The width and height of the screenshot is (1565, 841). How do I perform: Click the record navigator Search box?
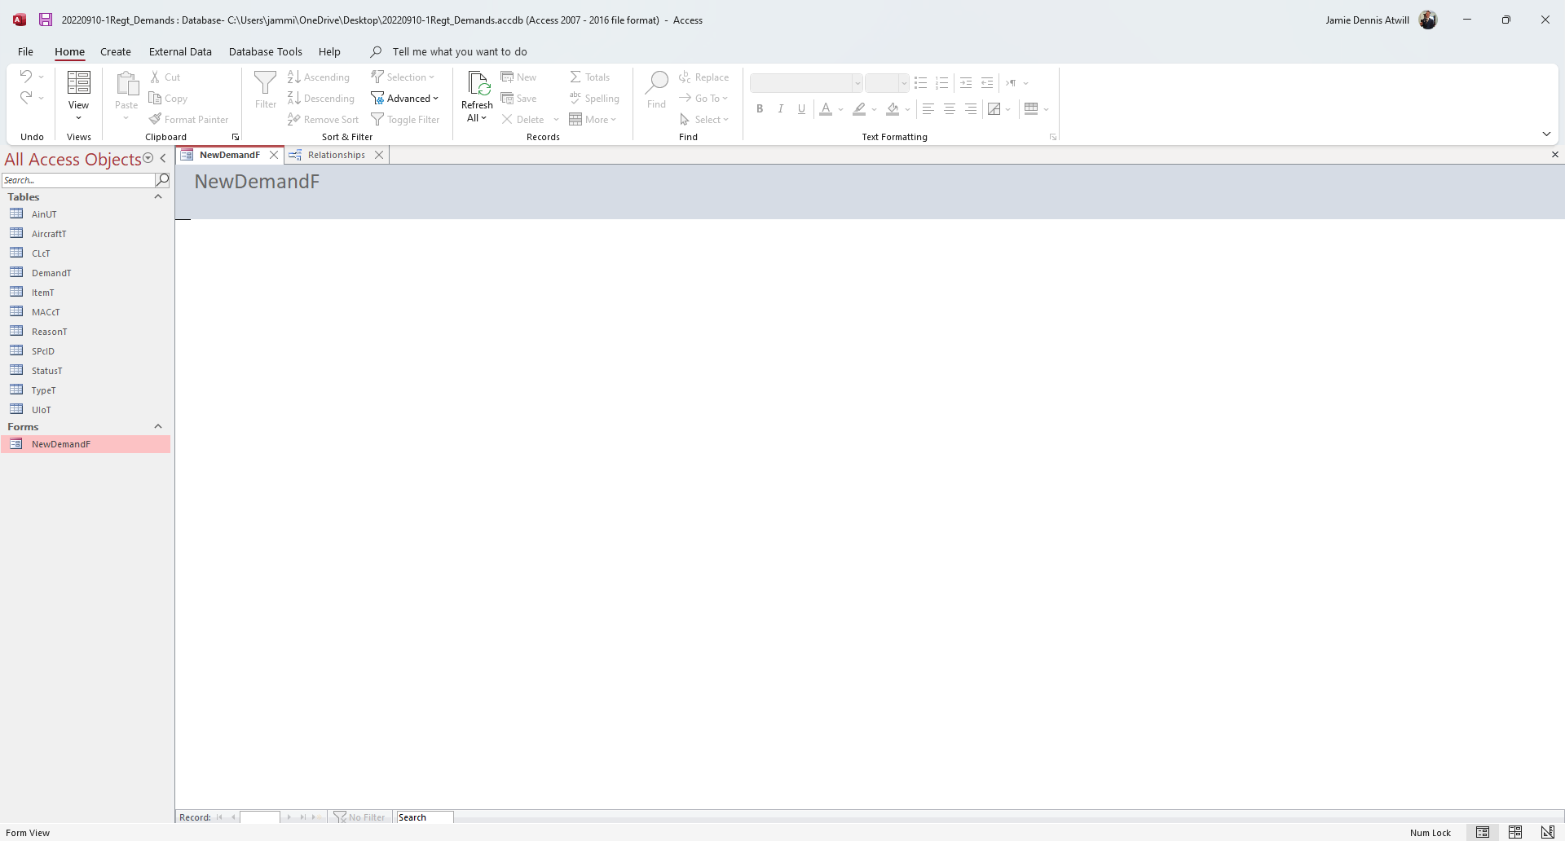(x=424, y=817)
